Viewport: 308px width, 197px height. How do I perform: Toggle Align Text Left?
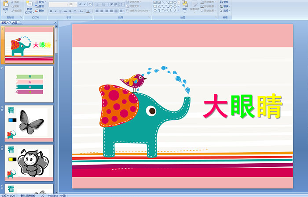point(97,11)
